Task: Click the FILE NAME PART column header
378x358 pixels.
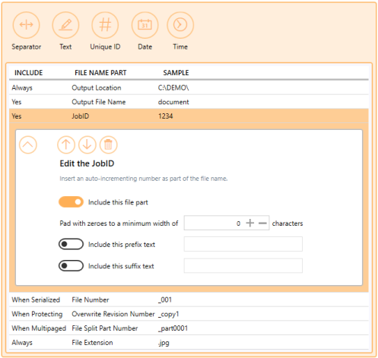Action: point(100,73)
